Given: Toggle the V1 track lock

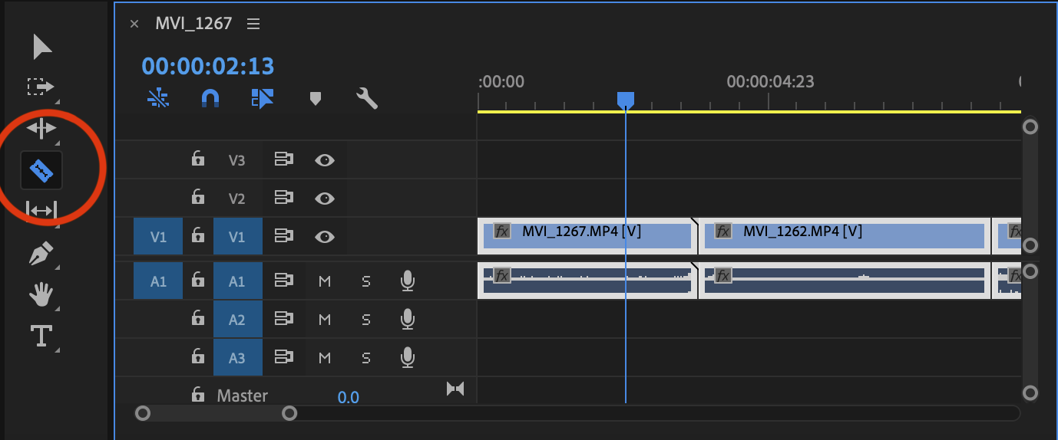Looking at the screenshot, I should click(198, 236).
